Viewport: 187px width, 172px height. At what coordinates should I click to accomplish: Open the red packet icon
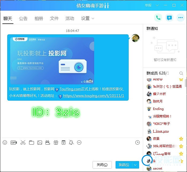click(x=63, y=142)
